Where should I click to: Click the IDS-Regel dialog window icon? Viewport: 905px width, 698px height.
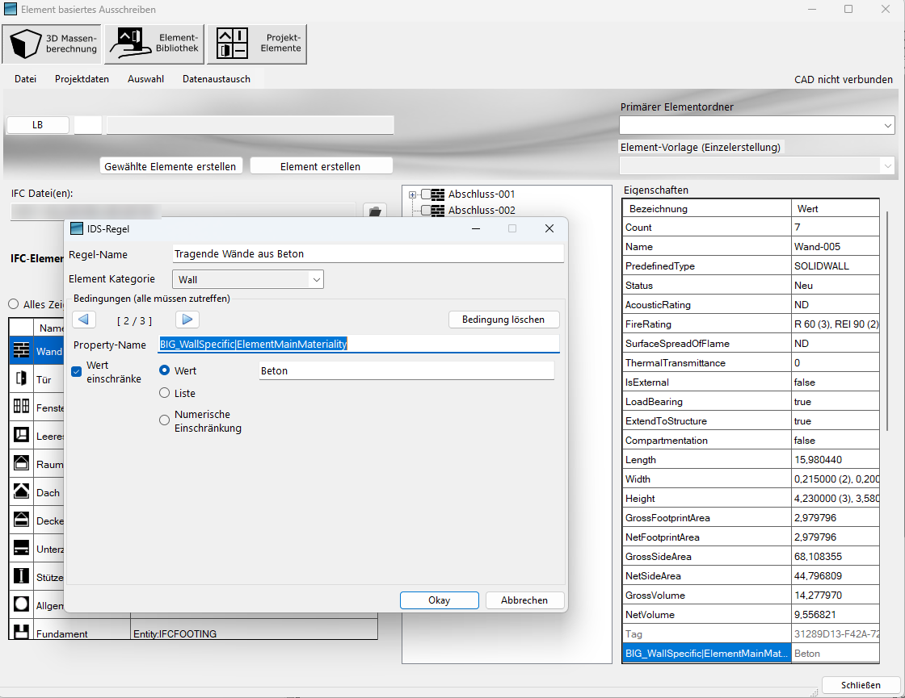click(76, 229)
